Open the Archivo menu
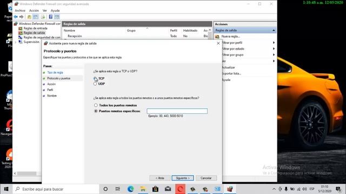346x194 pixels. click(x=20, y=11)
